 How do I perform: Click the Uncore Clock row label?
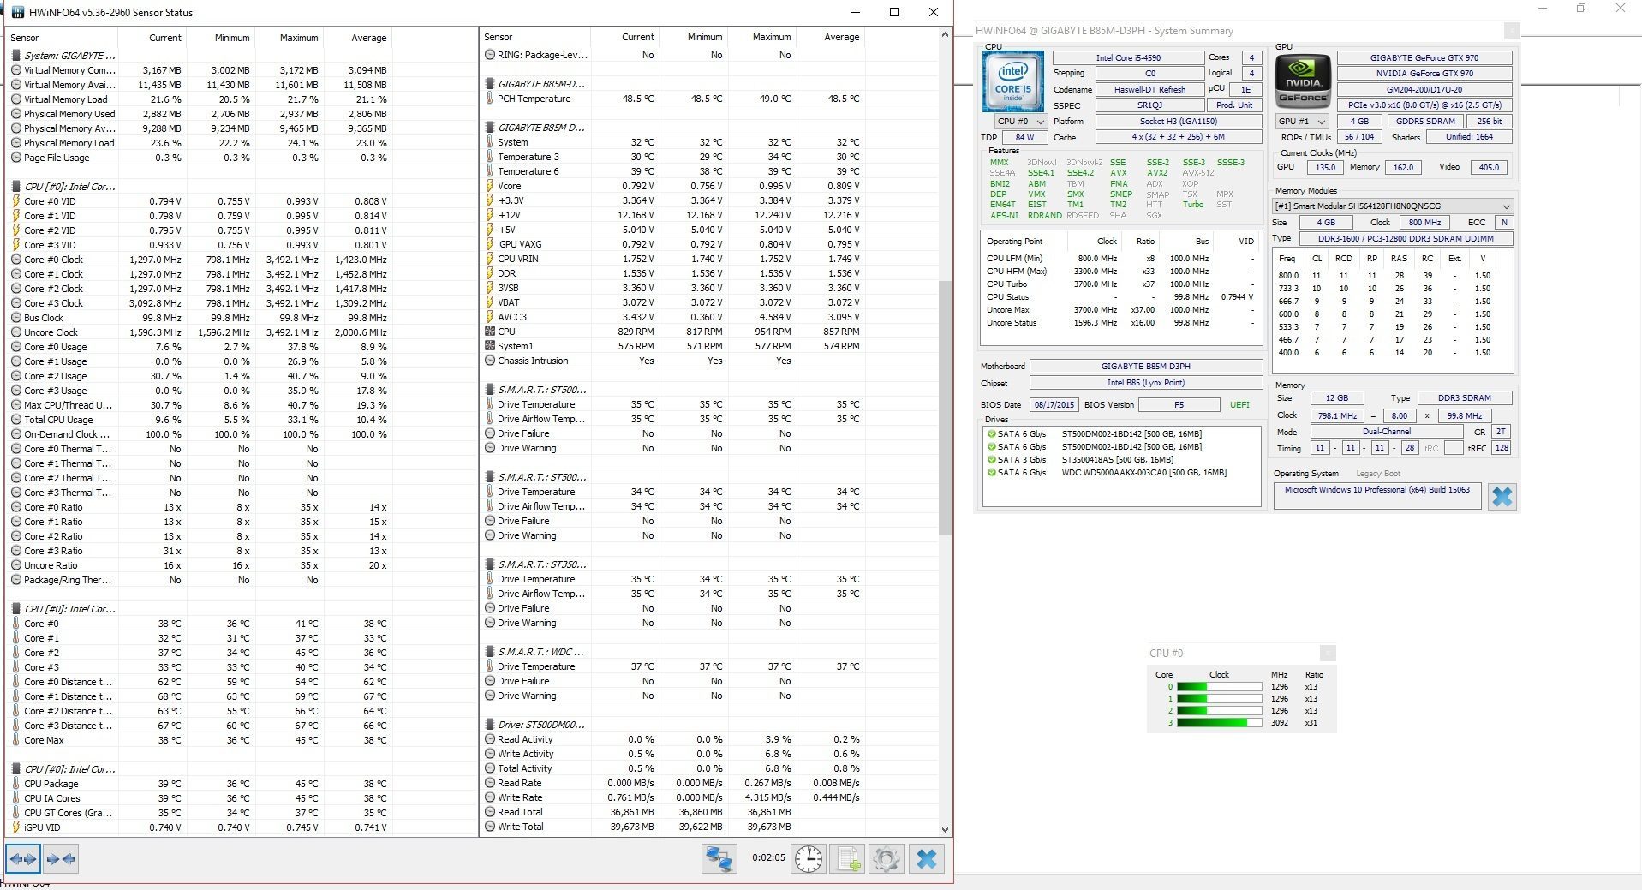coord(51,332)
